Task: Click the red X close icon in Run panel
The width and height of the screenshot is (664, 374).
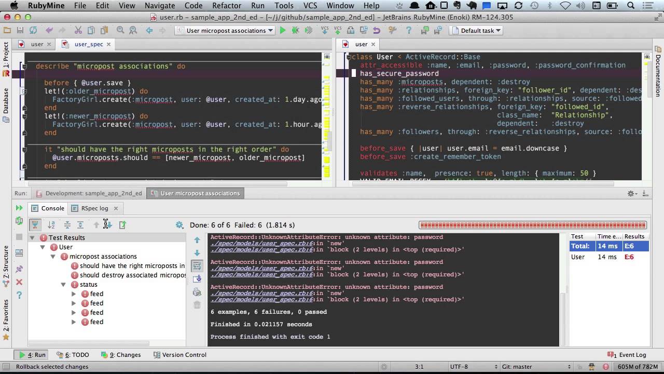Action: (19, 282)
